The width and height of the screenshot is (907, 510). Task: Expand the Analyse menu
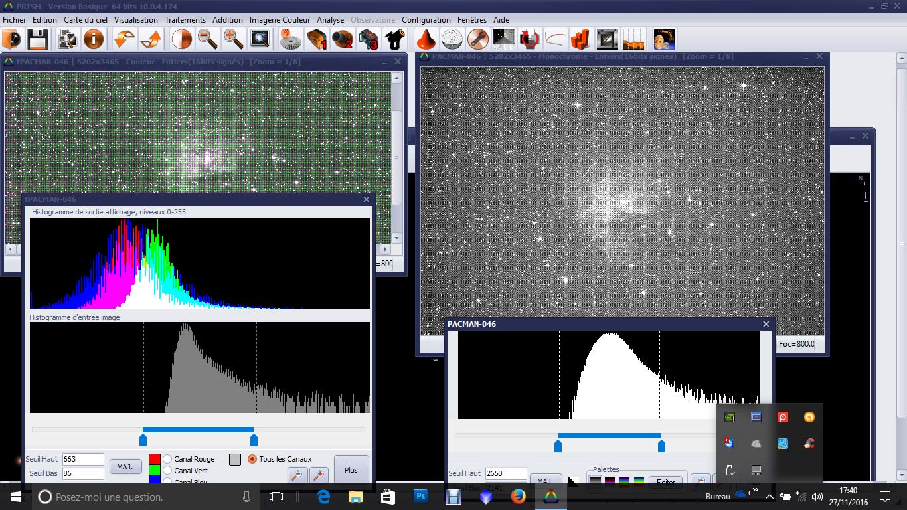coord(330,20)
